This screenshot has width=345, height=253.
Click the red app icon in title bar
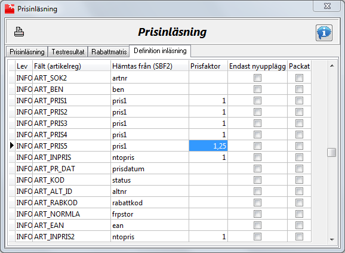pyautogui.click(x=10, y=9)
